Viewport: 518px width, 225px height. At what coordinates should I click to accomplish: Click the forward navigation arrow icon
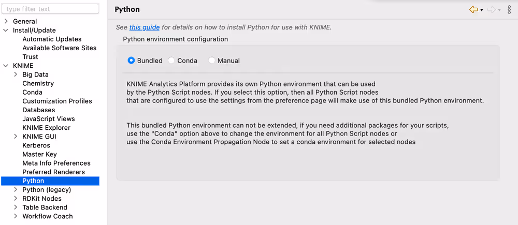click(491, 10)
